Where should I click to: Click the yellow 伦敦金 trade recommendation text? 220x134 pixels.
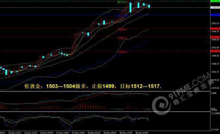[x=93, y=86]
